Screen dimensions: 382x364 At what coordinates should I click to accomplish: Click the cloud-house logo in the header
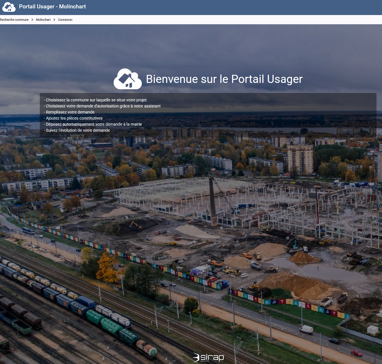point(9,7)
